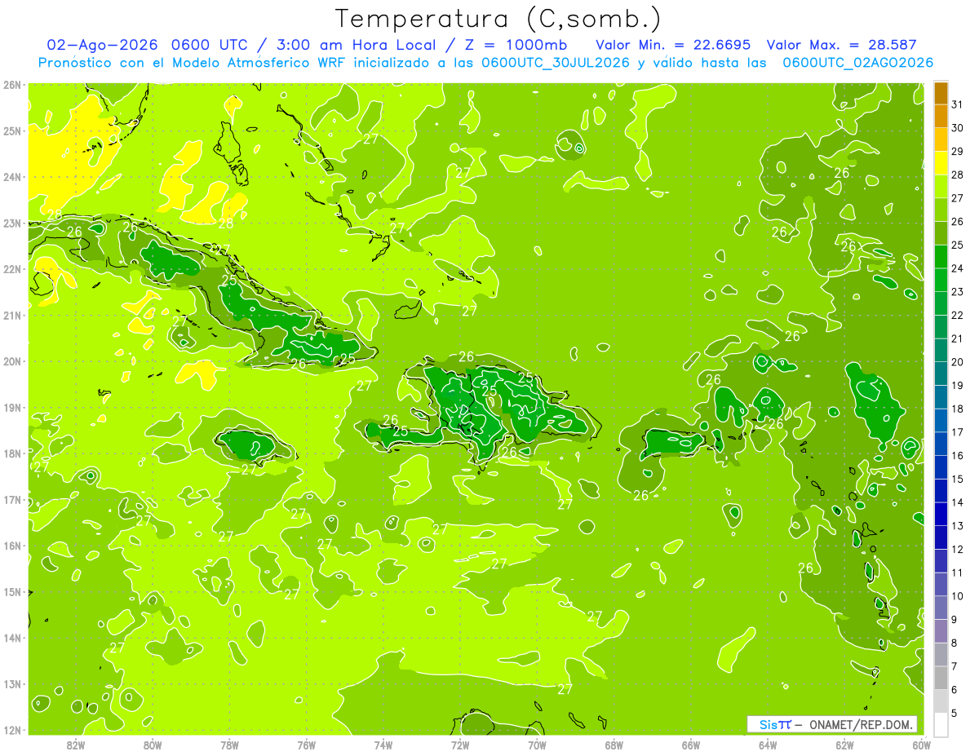This screenshot has width=979, height=756.
Task: Click the '0600UTC_02AGO2026' valid-until timestamp
Action: point(857,63)
